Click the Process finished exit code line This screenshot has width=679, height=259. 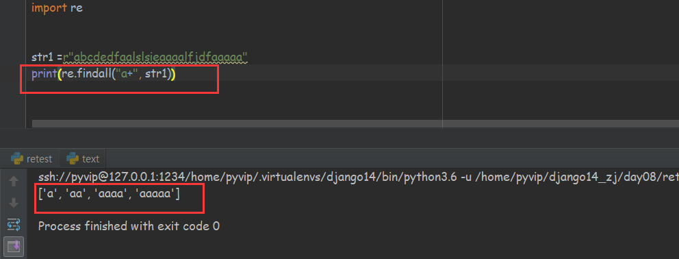point(129,226)
